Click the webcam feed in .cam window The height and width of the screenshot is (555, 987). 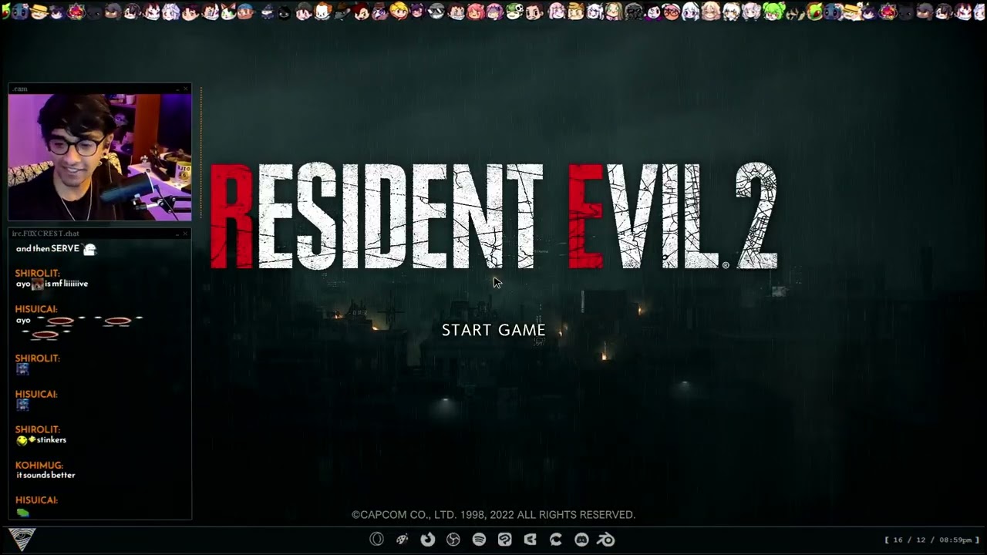(99, 157)
